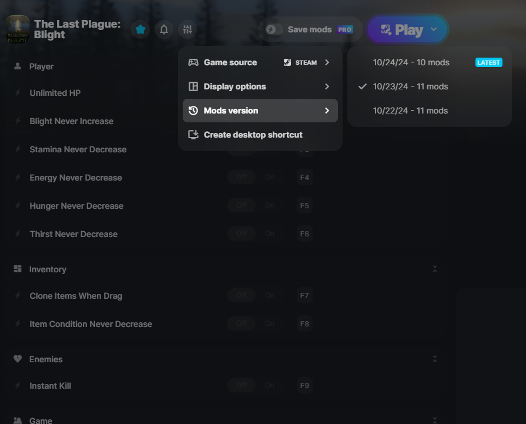Screen dimensions: 526x424
Task: Open the notifications bell
Action: (x=164, y=29)
